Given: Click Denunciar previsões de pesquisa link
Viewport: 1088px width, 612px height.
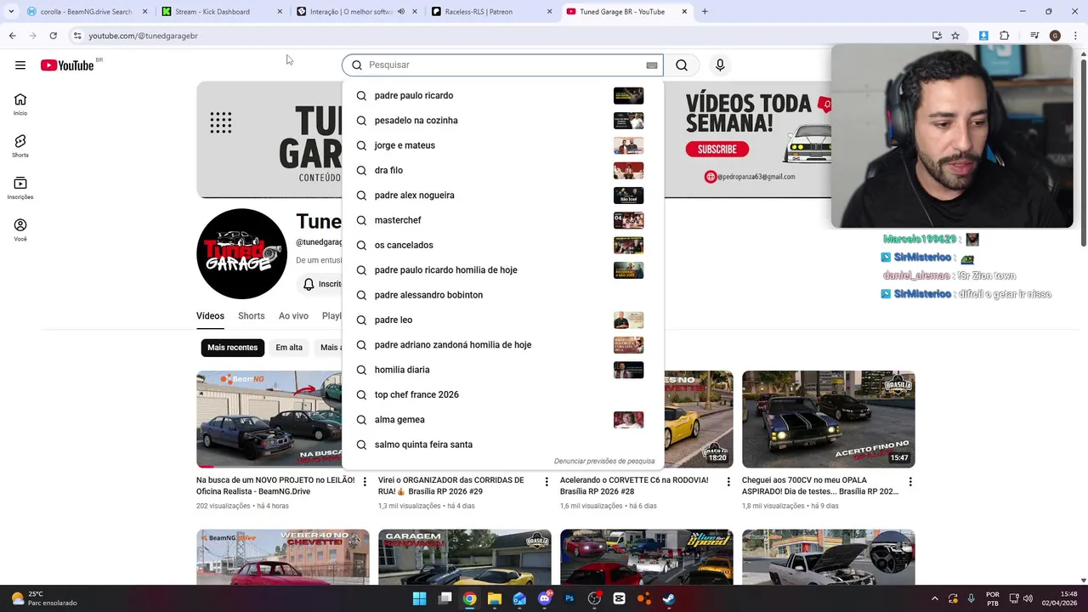Looking at the screenshot, I should (x=604, y=462).
